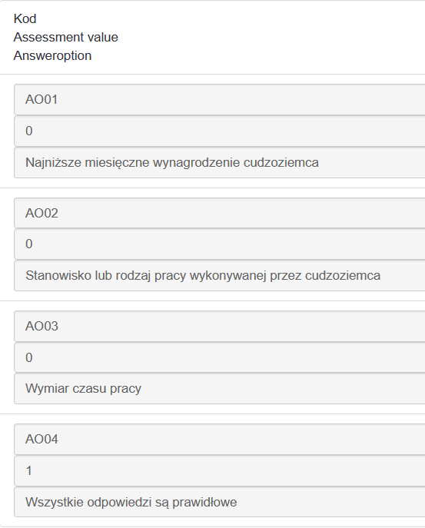Focus the 'Najniższe miesięczne wynagrodzenie cudzoziemca' answer field
425x528 pixels.
(x=220, y=163)
